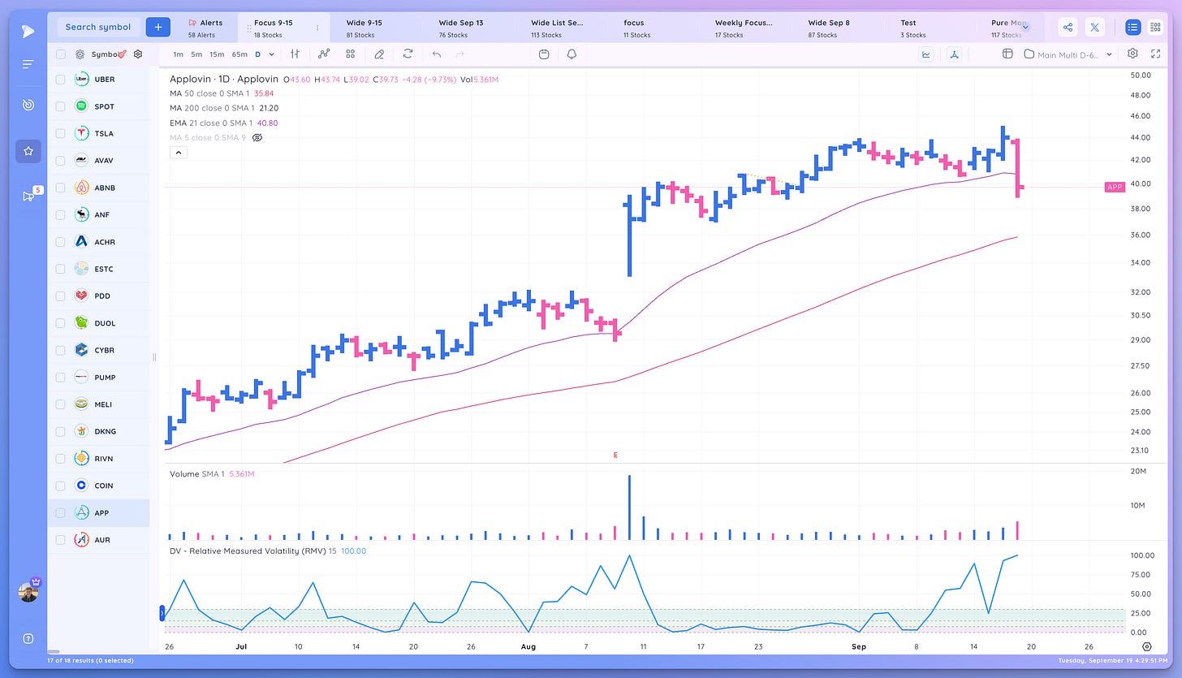Select the 1m timeframe
The height and width of the screenshot is (678, 1182).
pos(178,54)
